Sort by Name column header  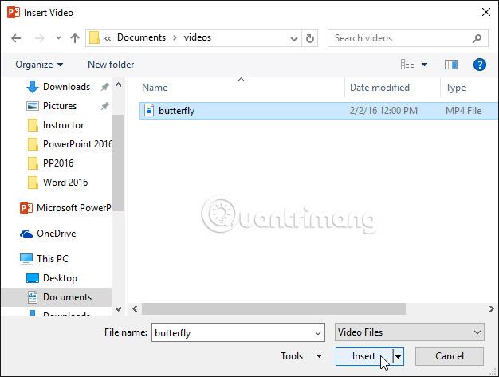(155, 88)
